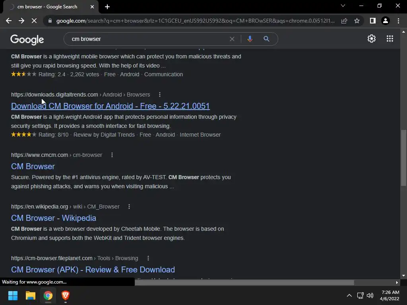The image size is (407, 305).
Task: Run search with the magnifier icon
Action: coord(266,39)
